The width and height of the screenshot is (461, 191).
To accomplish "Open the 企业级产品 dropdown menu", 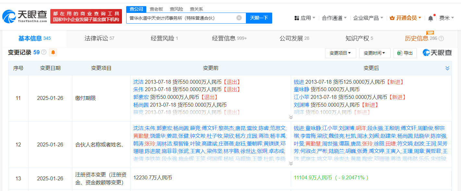I will pyautogui.click(x=368, y=18).
